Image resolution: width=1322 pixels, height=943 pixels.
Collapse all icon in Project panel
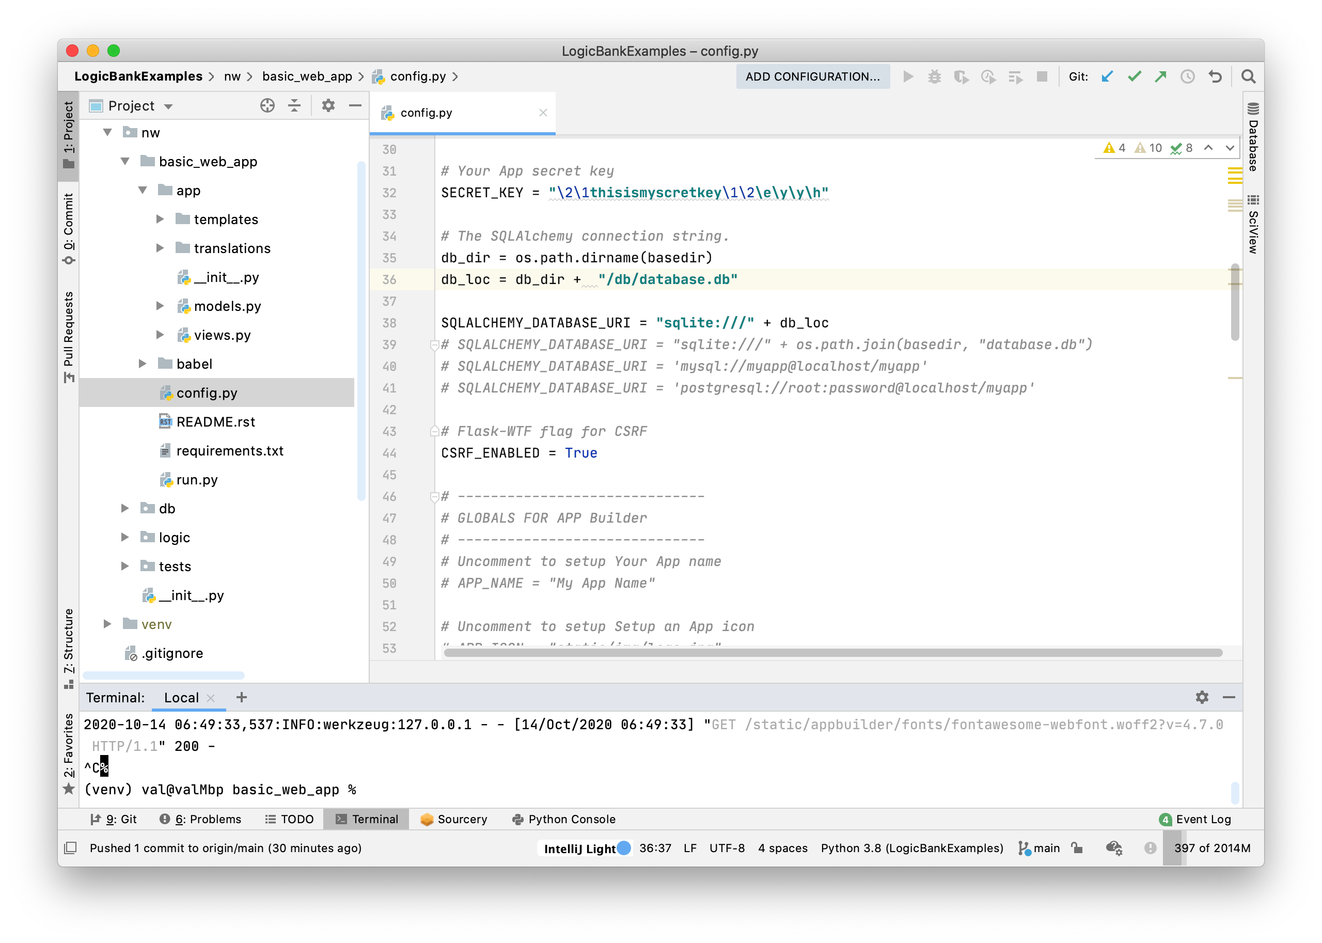(x=294, y=106)
